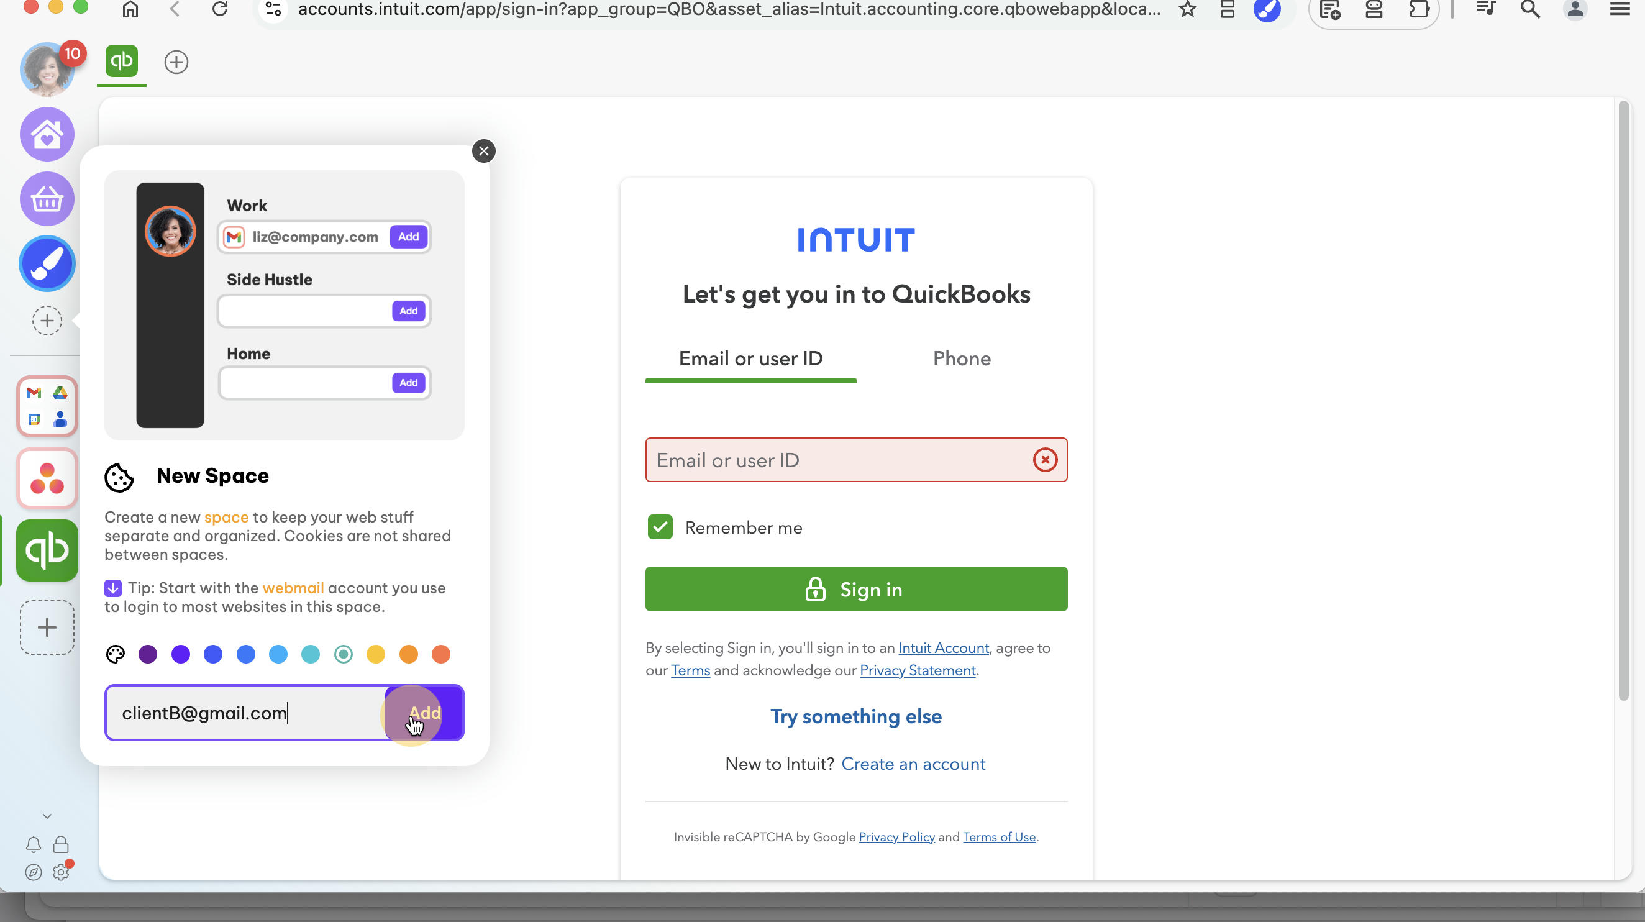Choose the dark purple color swatch
This screenshot has height=922, width=1645.
[147, 654]
